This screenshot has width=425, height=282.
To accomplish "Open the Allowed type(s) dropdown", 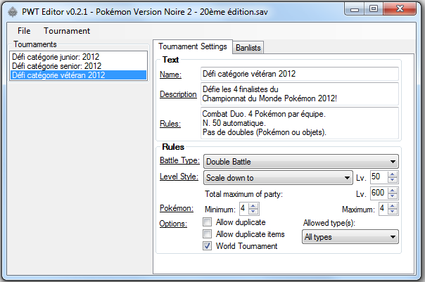I will (350, 237).
